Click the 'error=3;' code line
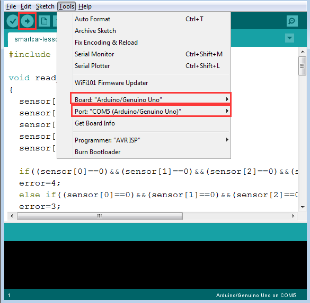This screenshot has height=303, width=310. (x=40, y=206)
